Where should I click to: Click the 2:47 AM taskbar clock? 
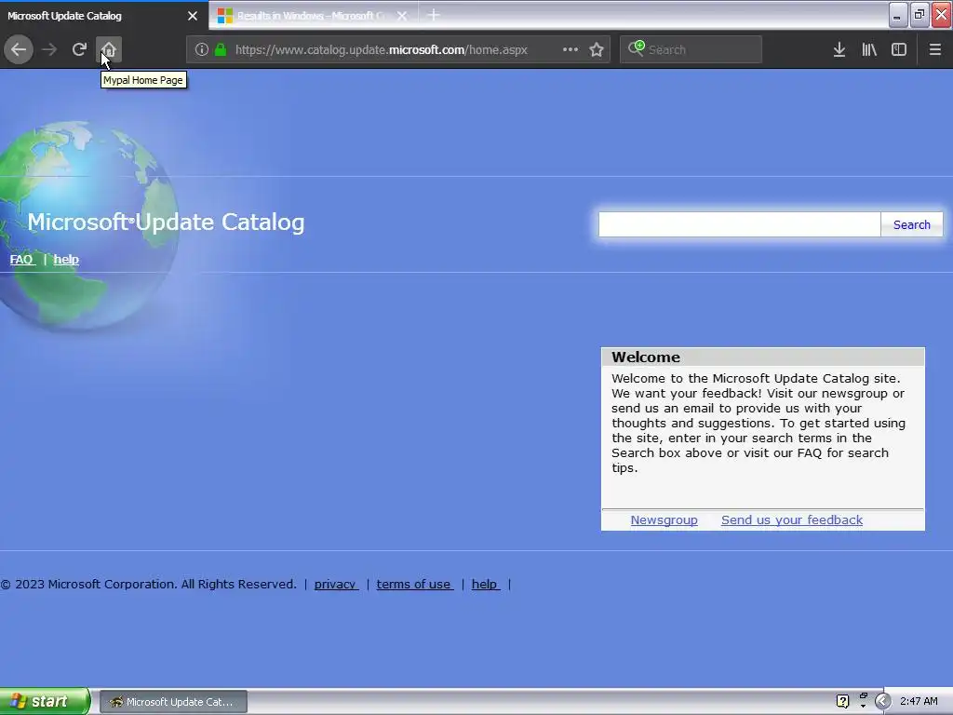tap(919, 702)
